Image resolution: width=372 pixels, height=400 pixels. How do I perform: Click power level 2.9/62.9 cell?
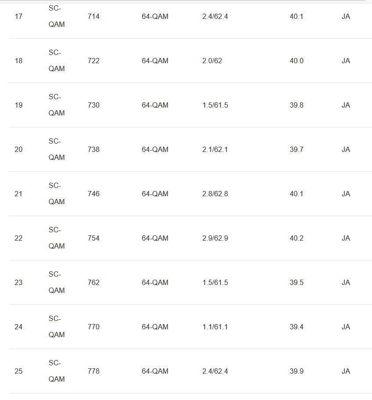[215, 238]
